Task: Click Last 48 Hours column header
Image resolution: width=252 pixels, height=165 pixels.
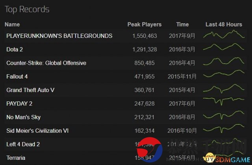Action: (x=224, y=24)
